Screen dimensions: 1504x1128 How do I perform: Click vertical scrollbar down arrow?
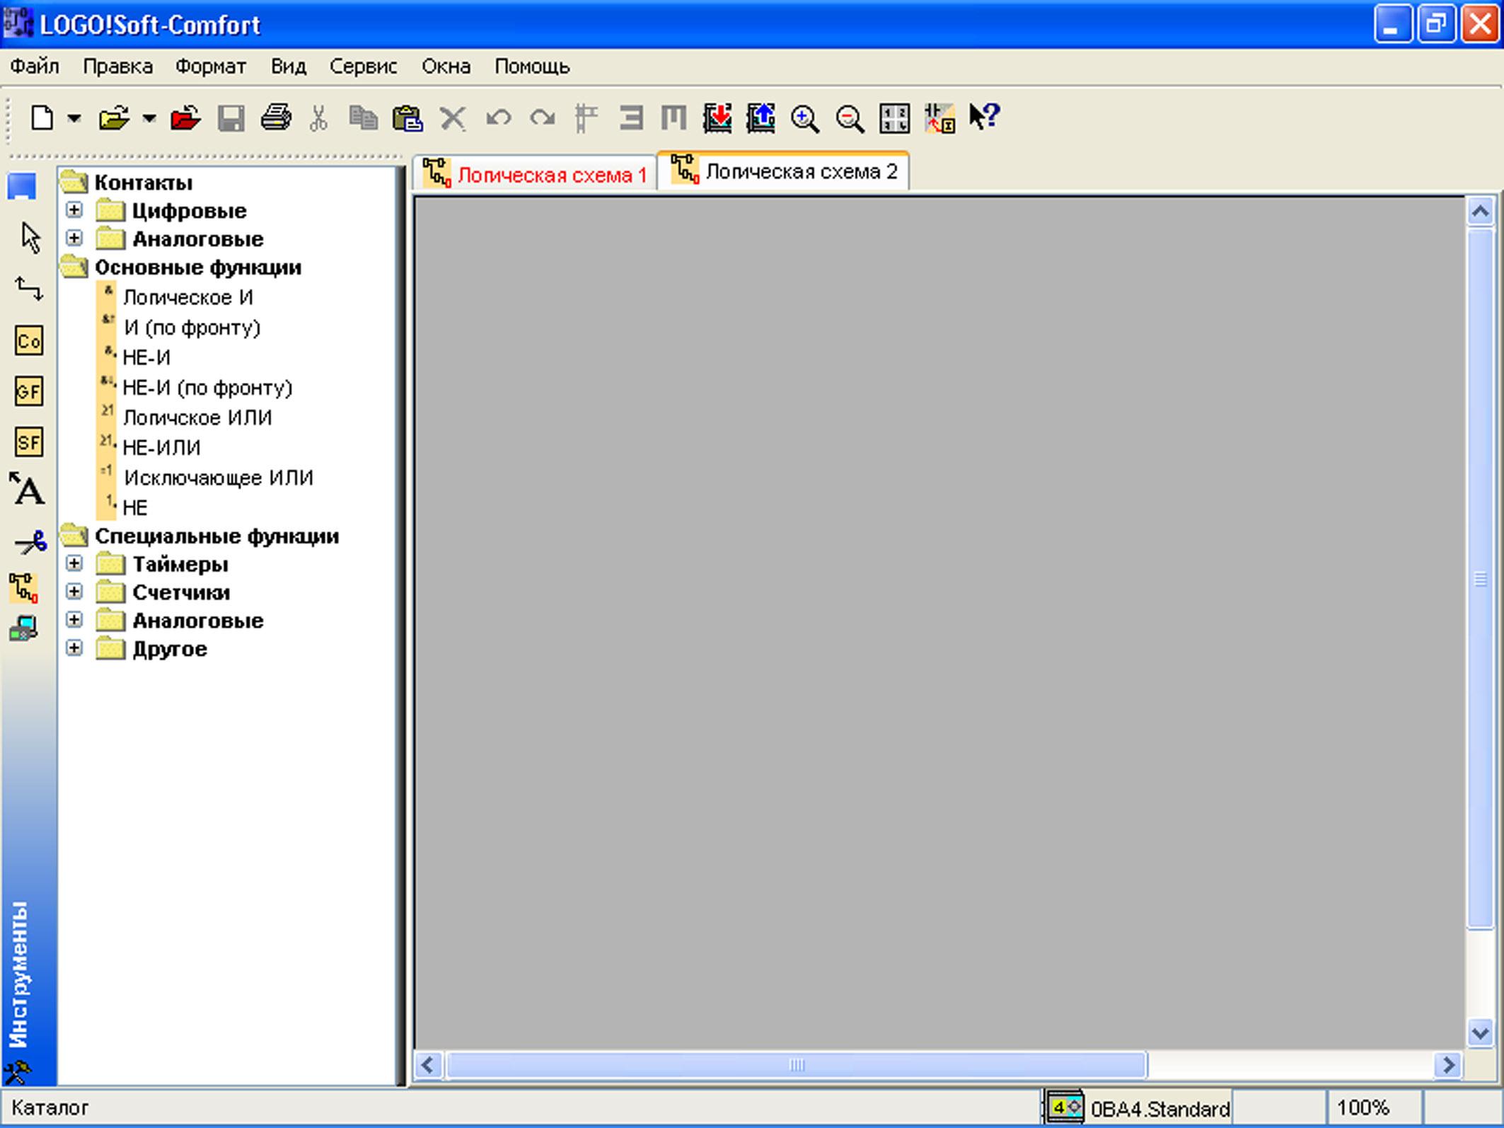1480,1032
